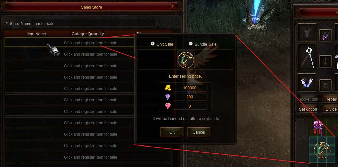The width and height of the screenshot is (338, 167).
Task: Click the harp item icon in dialog
Action: (186, 59)
